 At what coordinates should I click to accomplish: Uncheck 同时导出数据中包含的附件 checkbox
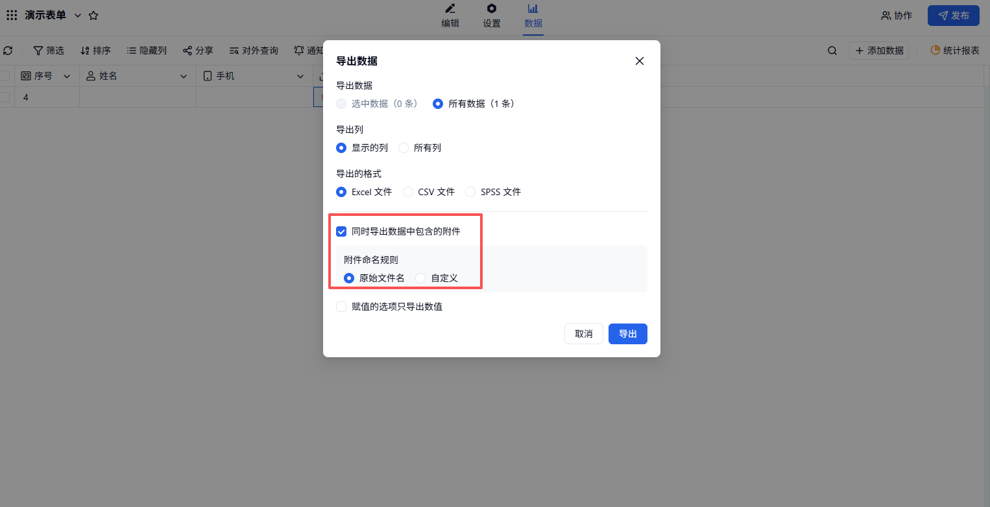[341, 231]
